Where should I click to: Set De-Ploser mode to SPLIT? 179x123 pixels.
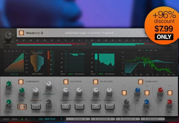pyautogui.click(x=101, y=74)
